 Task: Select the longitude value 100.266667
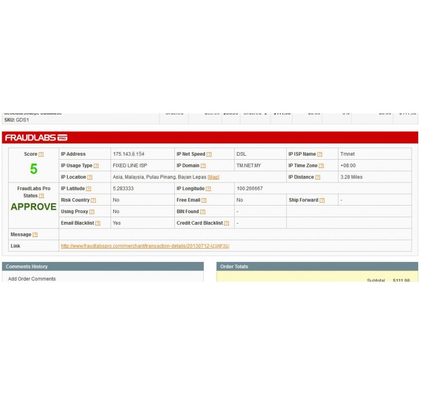250,189
